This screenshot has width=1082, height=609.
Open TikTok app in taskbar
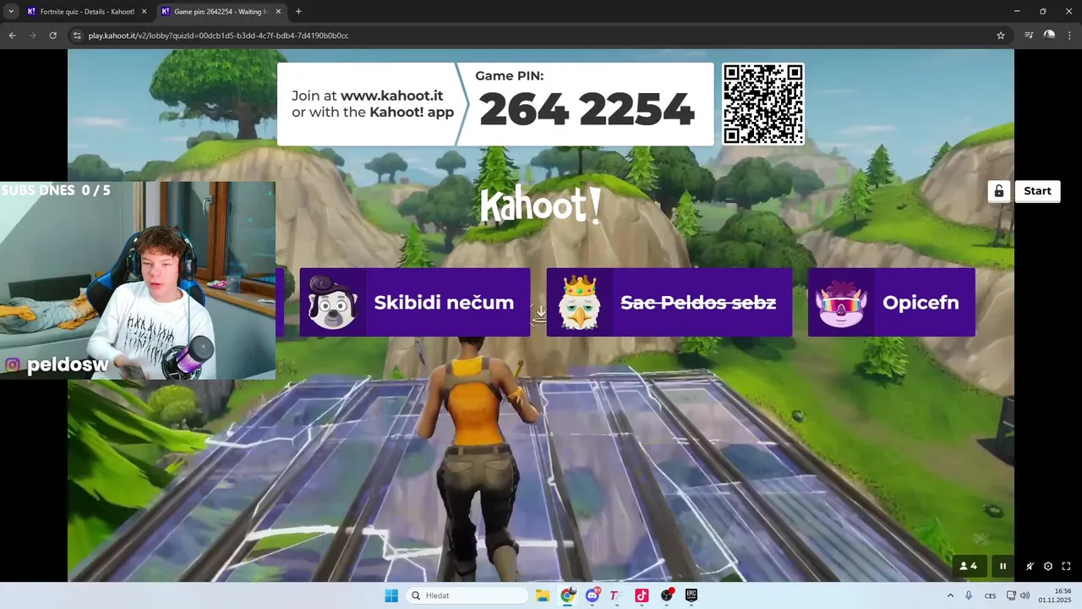(x=642, y=595)
